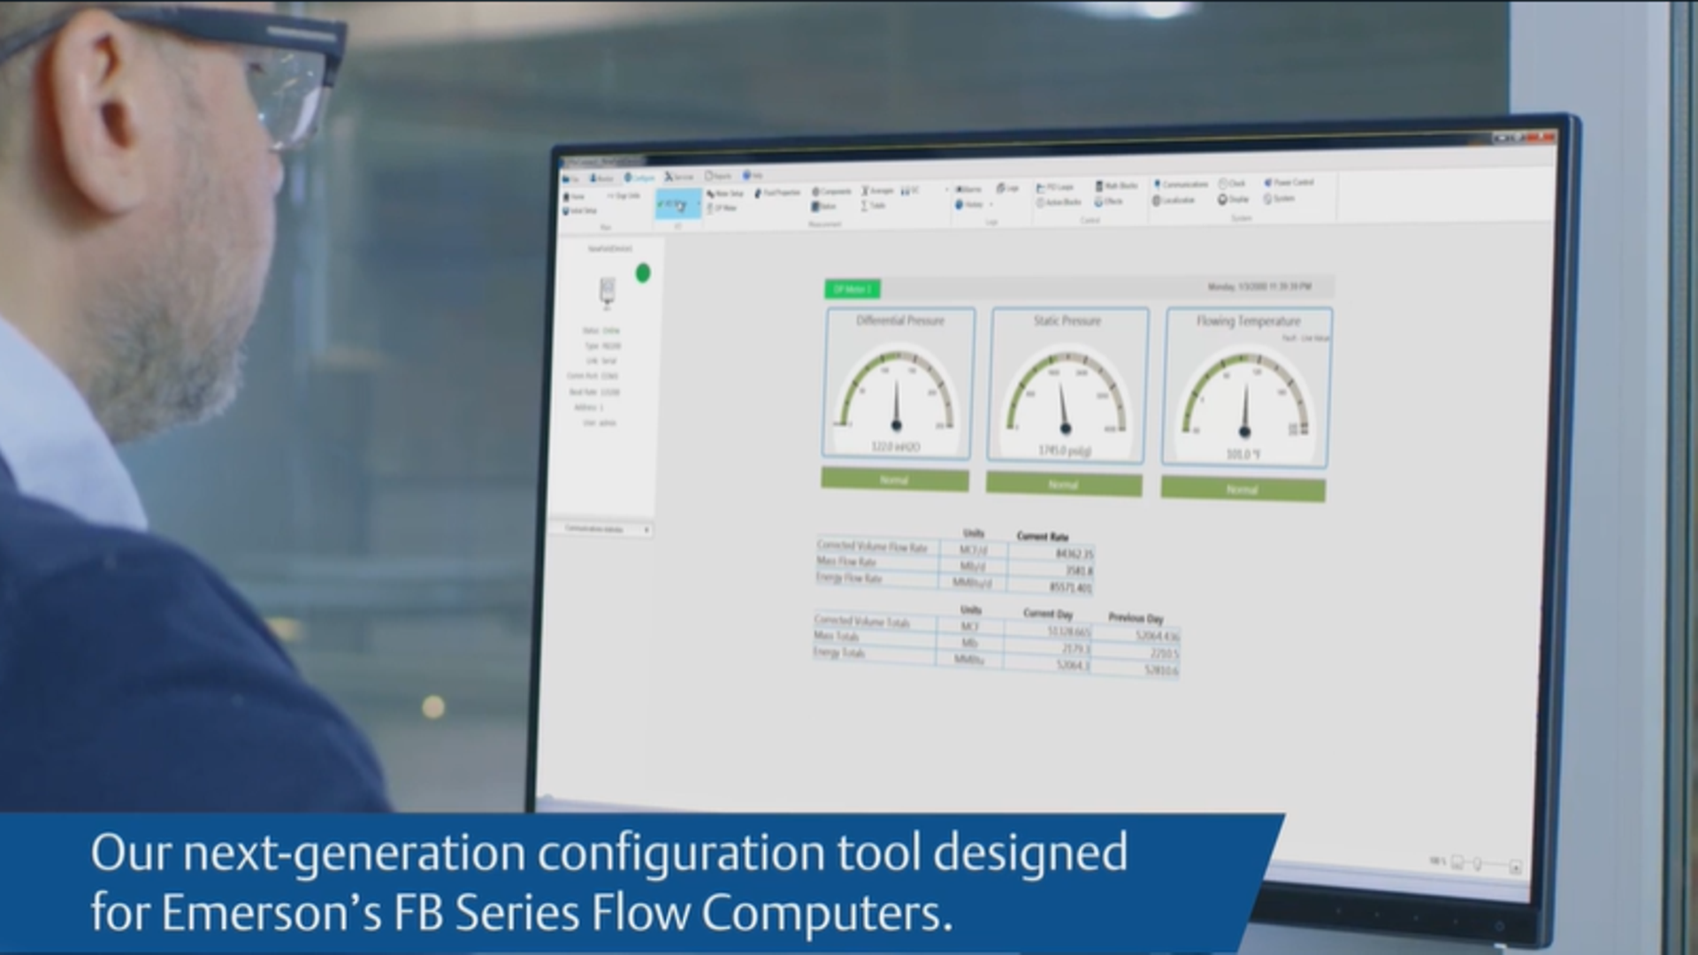The width and height of the screenshot is (1698, 955).
Task: Open Clock in the System group
Action: click(x=1232, y=183)
